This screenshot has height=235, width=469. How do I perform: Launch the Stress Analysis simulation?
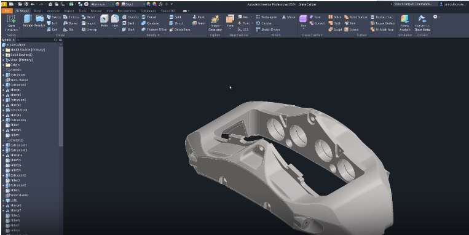click(x=404, y=23)
